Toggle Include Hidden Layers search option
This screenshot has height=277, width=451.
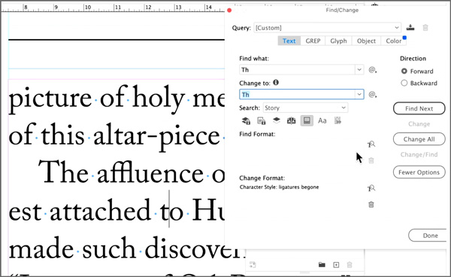[277, 120]
